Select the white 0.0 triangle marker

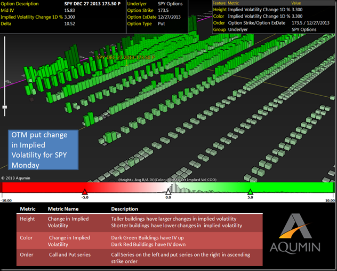click(168, 192)
